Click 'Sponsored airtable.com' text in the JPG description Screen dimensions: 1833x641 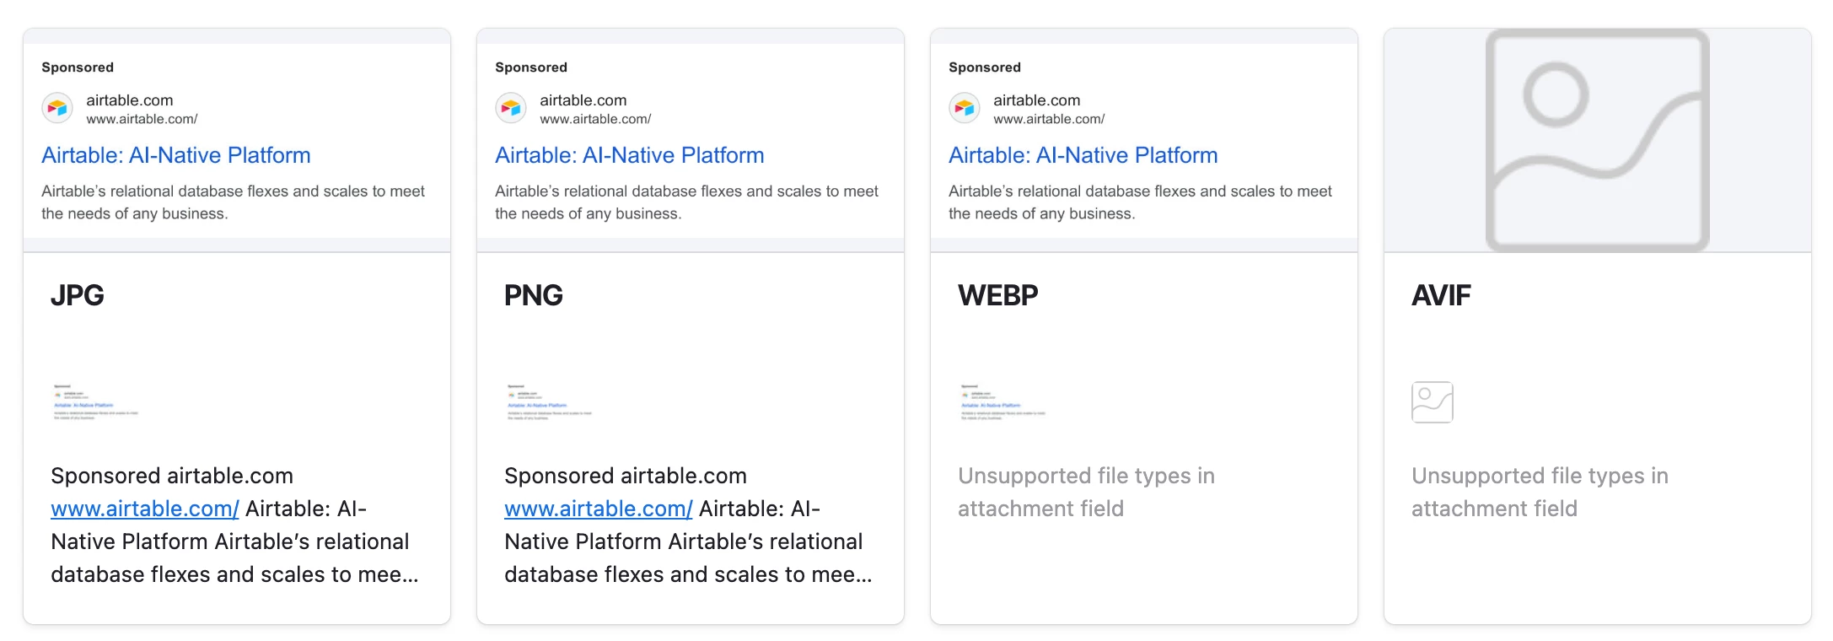point(172,476)
